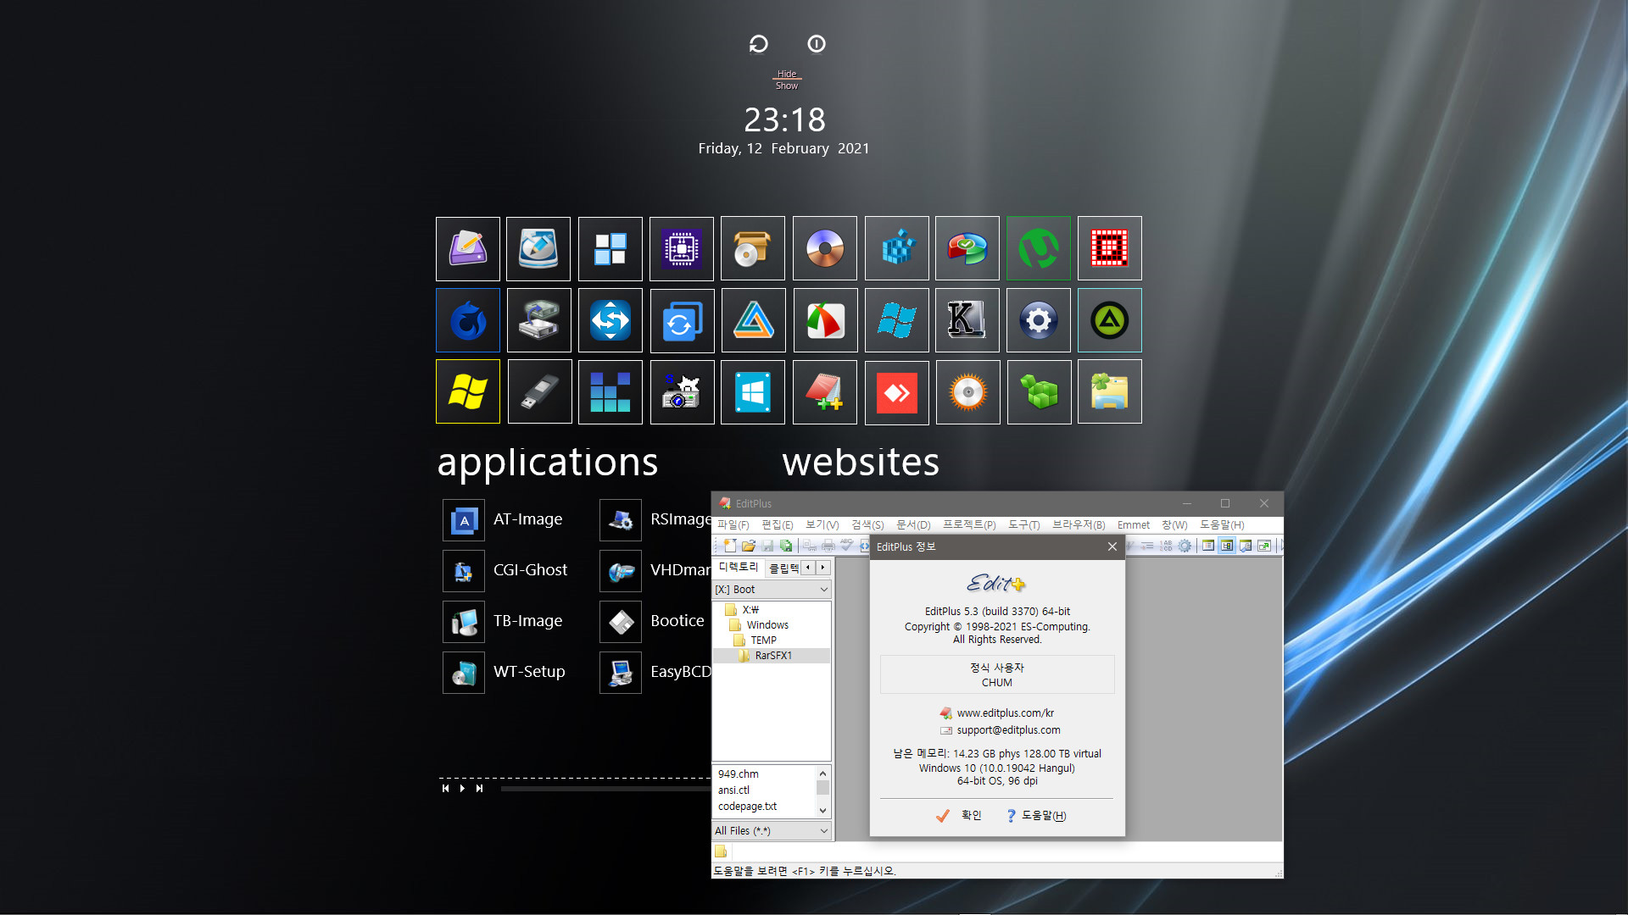Open the 보기(V) menu
This screenshot has width=1628, height=915.
pos(822,524)
